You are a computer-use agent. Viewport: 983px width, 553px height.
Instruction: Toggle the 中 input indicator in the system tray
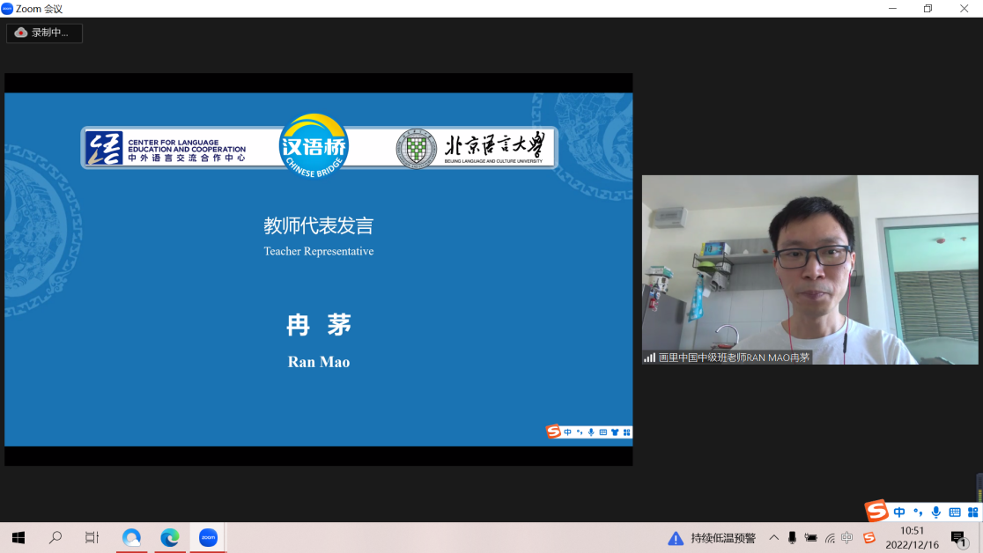click(x=847, y=538)
